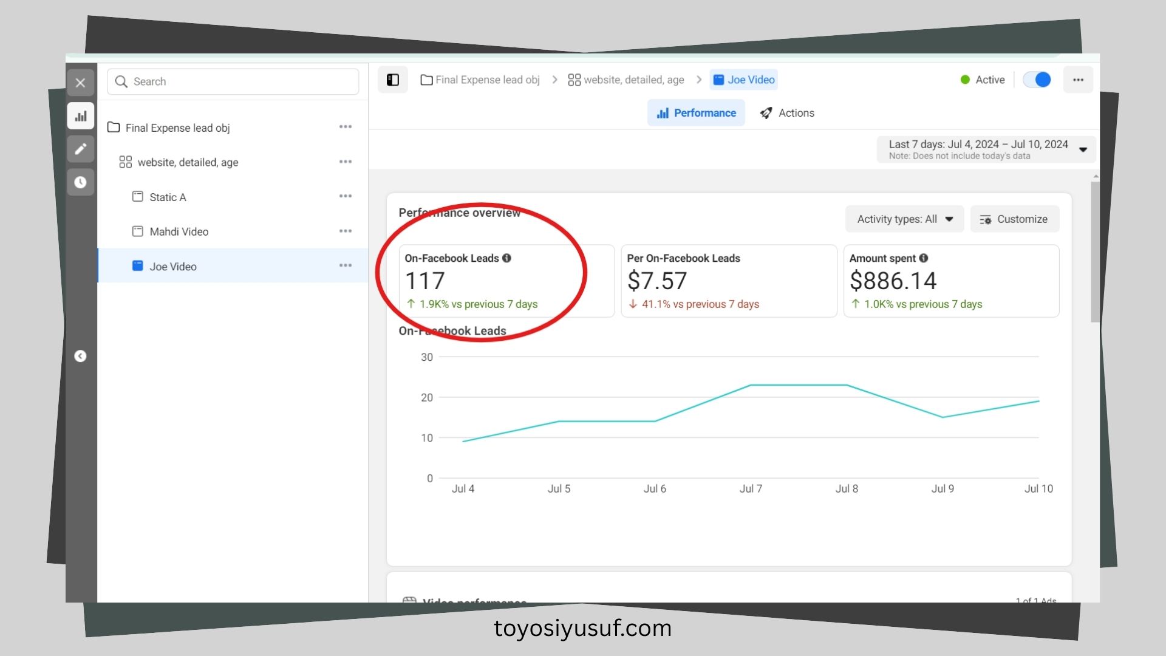Click the Static A ad icon
The height and width of the screenshot is (656, 1166).
pos(138,196)
